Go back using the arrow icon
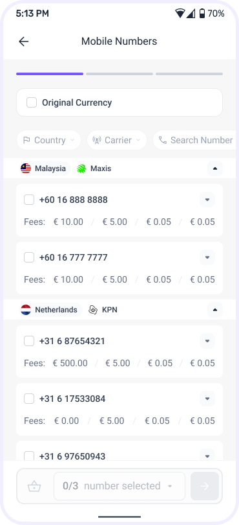This screenshot has height=525, width=239. [x=24, y=41]
